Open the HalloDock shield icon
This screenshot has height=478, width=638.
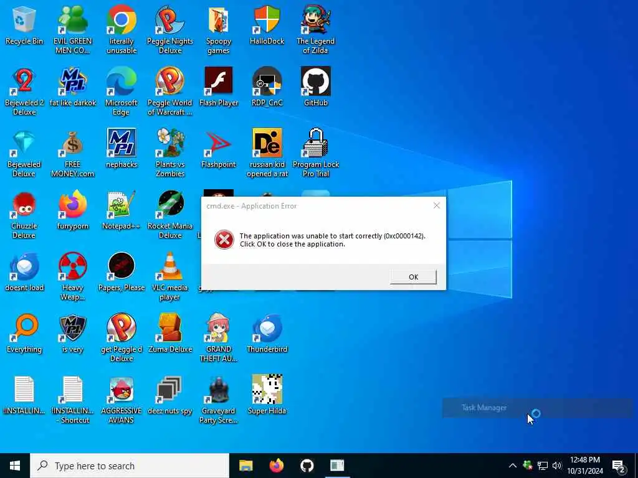click(x=267, y=25)
